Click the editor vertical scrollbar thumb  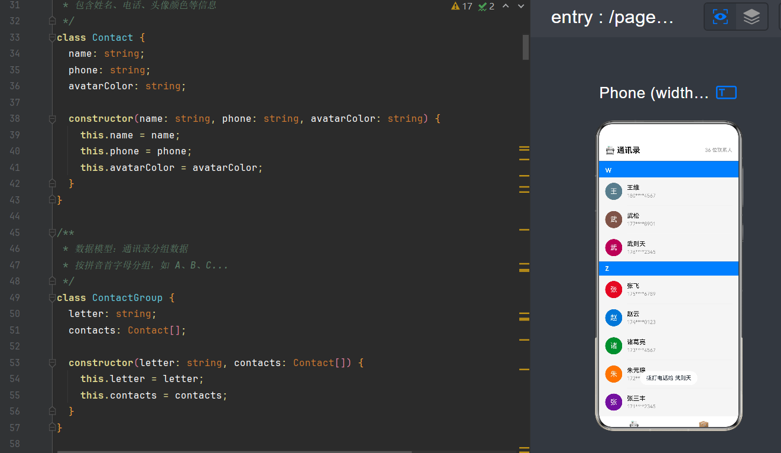point(526,47)
